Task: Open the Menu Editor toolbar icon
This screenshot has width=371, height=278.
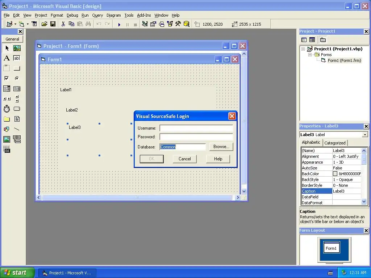Action: click(34, 24)
